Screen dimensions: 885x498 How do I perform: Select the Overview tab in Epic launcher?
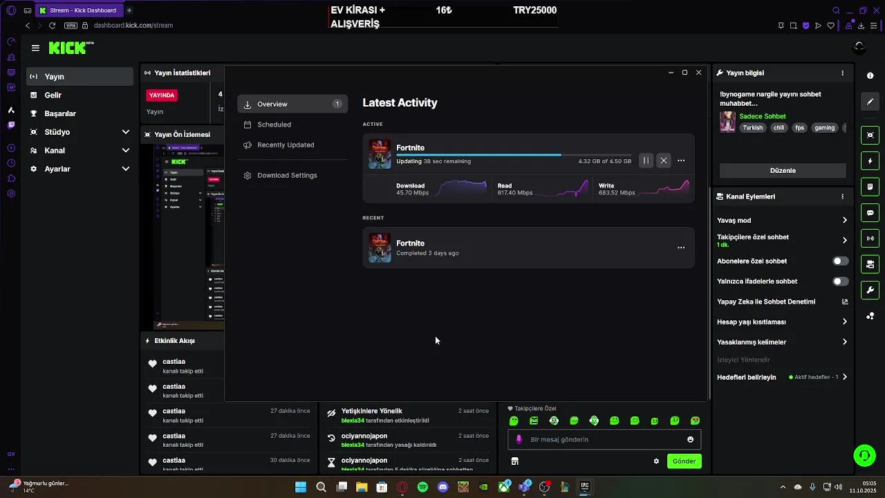click(x=292, y=104)
